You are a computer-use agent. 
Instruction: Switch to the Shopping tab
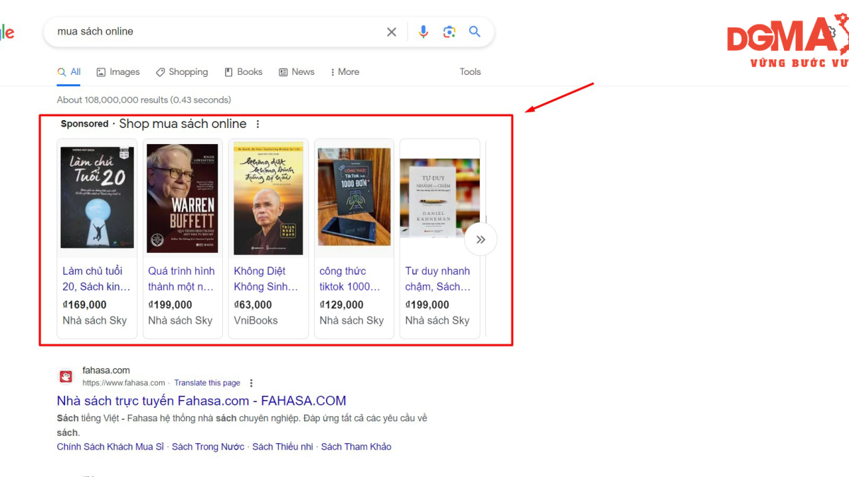(182, 72)
